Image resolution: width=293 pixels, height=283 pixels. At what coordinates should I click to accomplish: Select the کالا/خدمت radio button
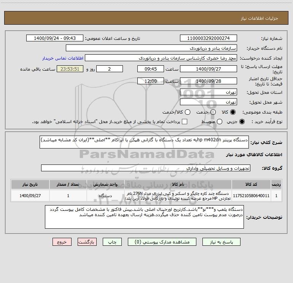tap(188, 112)
